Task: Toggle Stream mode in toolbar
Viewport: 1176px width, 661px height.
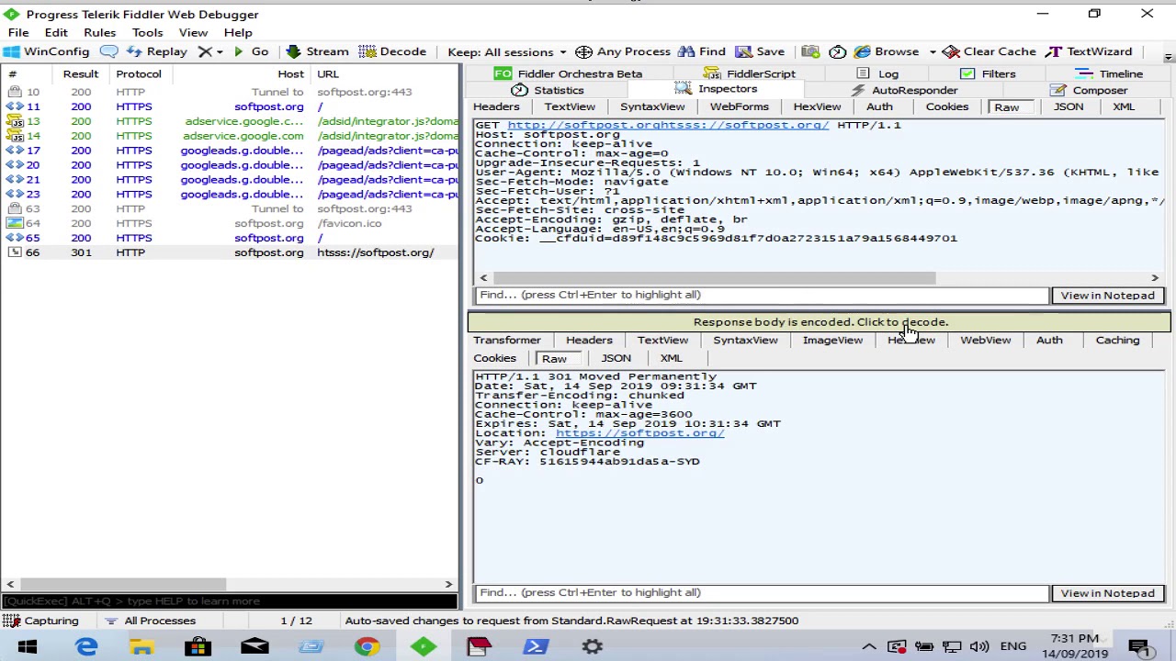Action: [x=317, y=51]
